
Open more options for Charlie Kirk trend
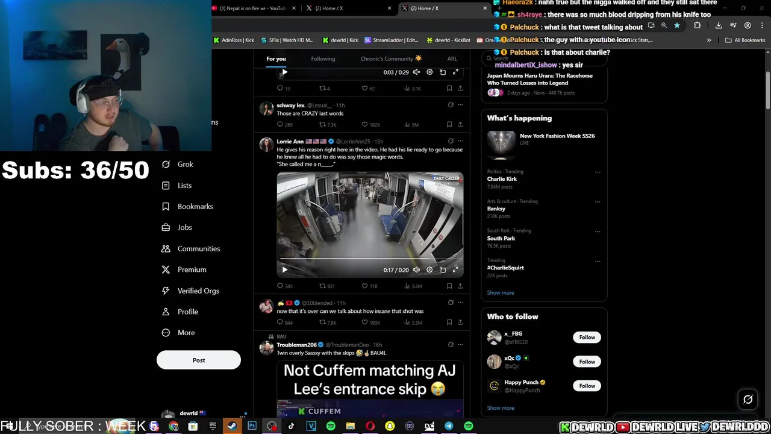(598, 172)
